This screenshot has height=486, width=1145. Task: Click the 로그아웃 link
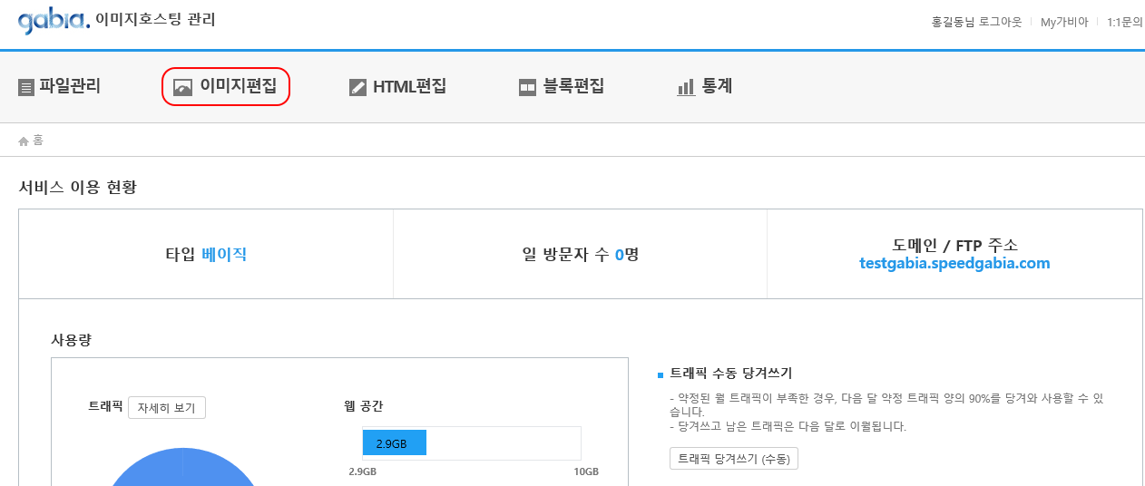[999, 22]
